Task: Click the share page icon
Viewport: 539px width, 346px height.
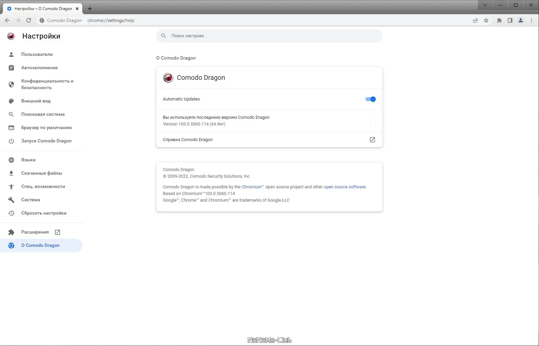Action: click(475, 20)
